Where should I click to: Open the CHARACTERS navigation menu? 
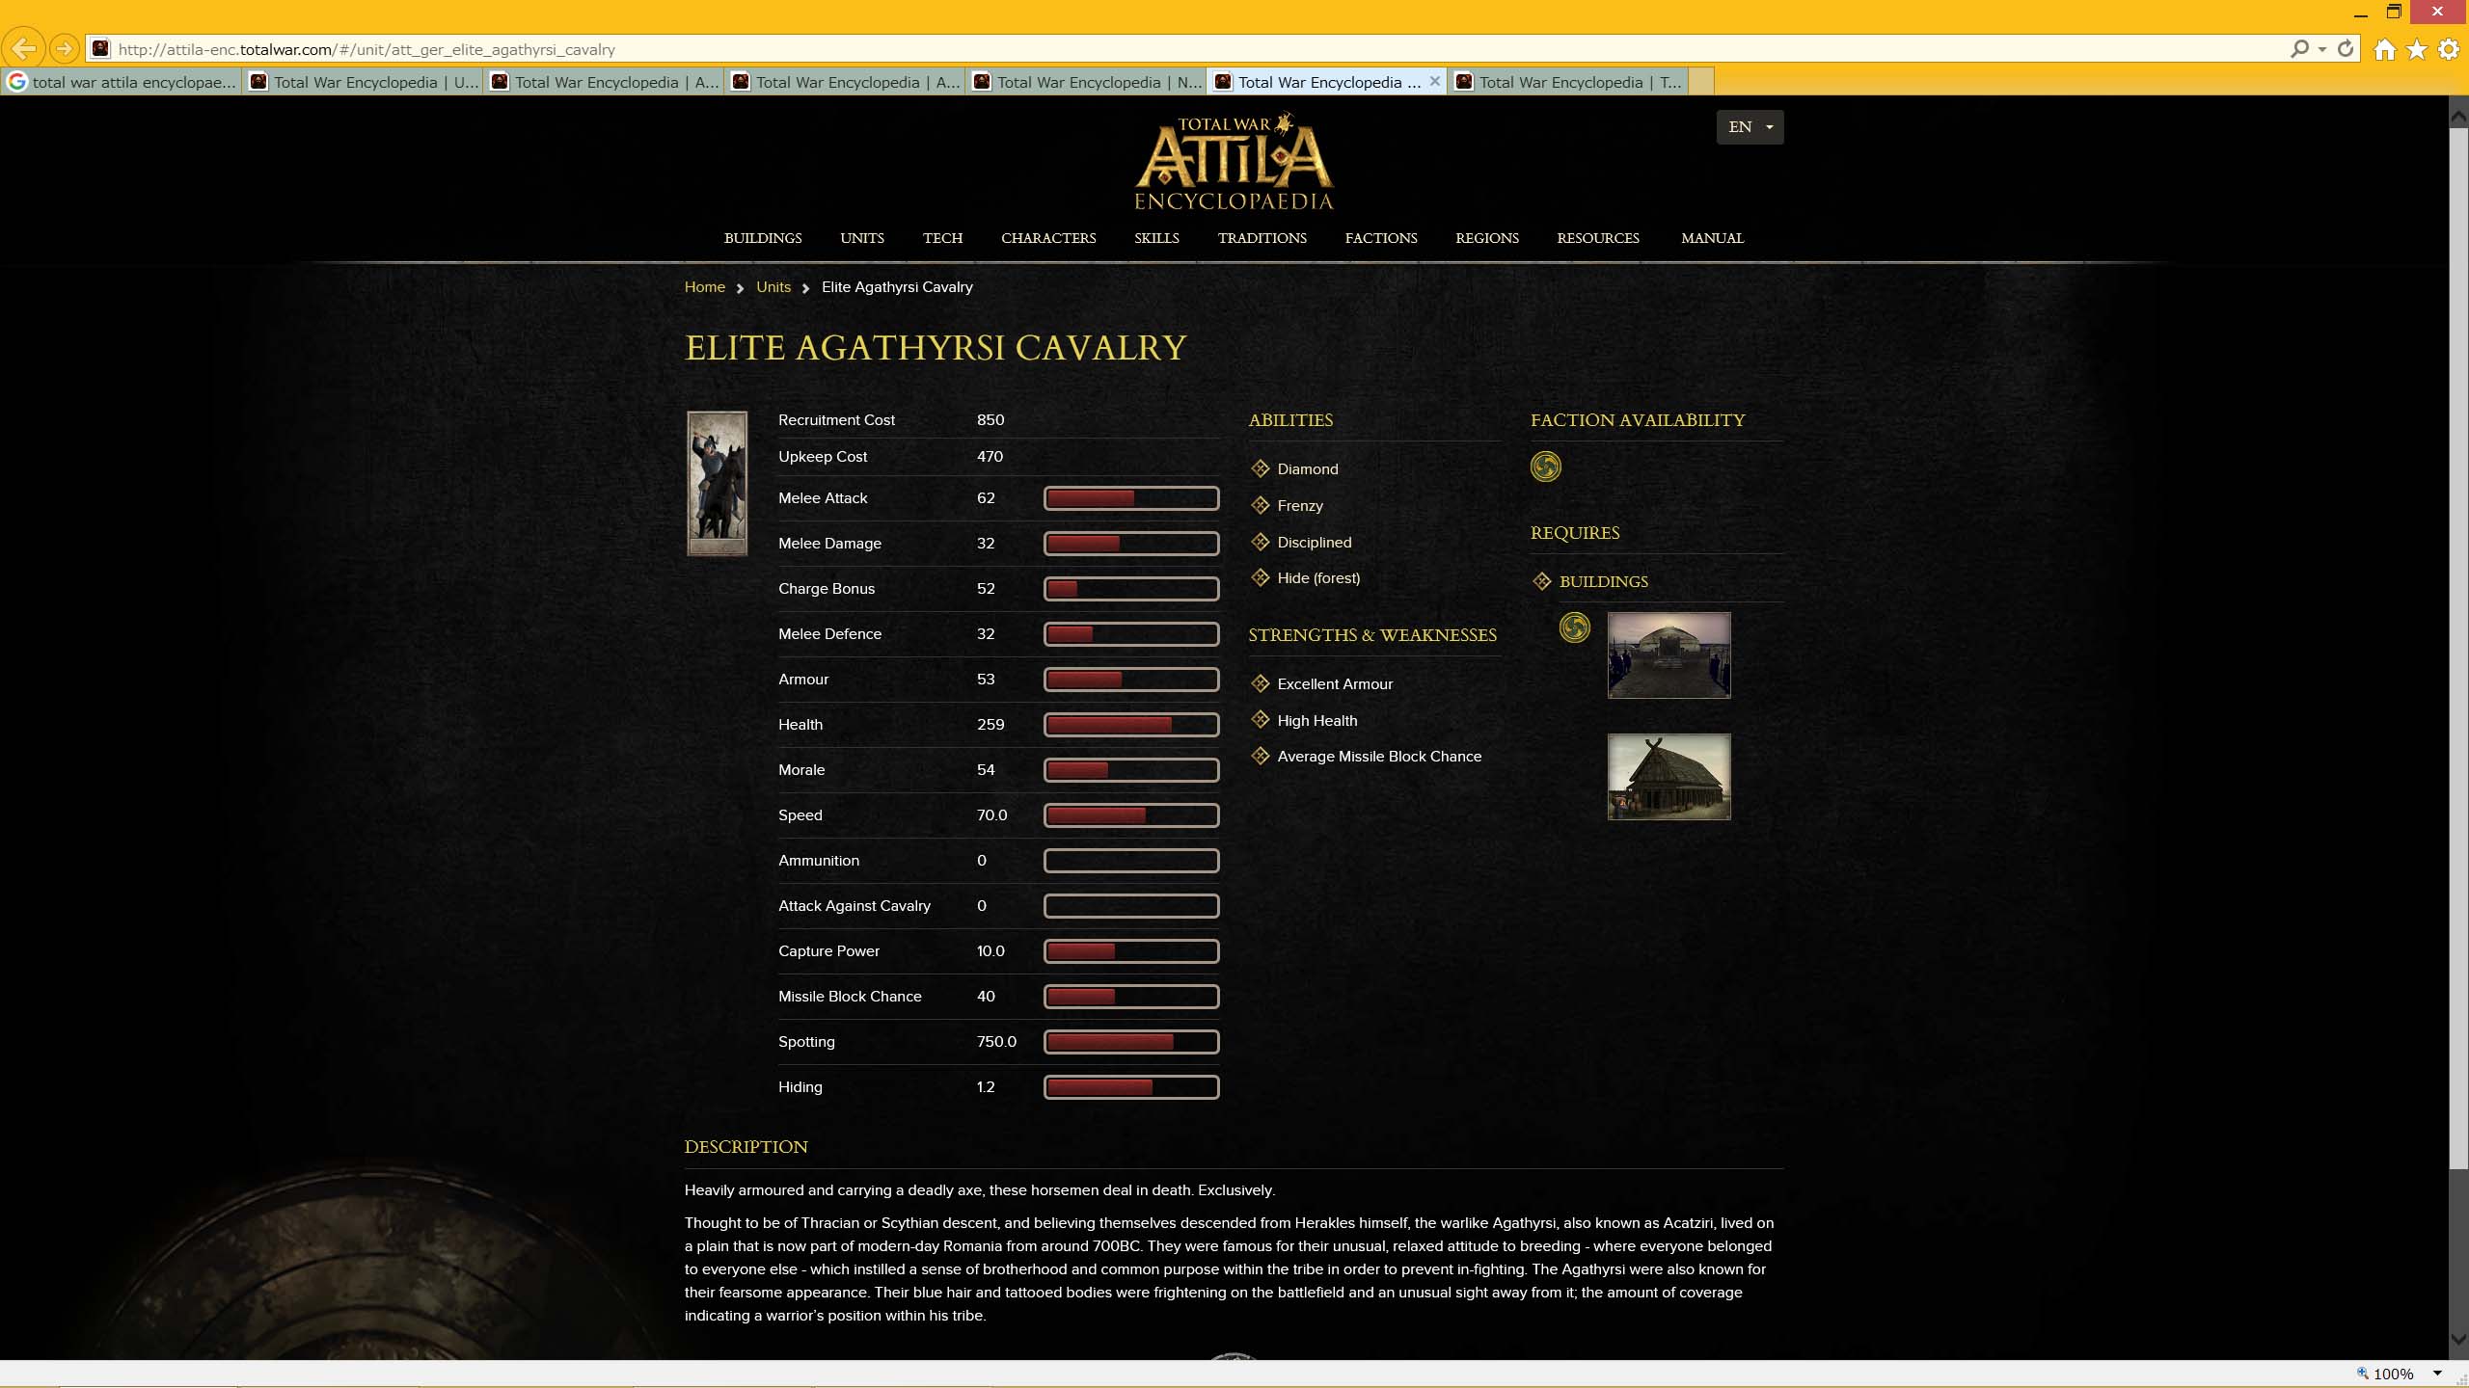click(x=1048, y=238)
